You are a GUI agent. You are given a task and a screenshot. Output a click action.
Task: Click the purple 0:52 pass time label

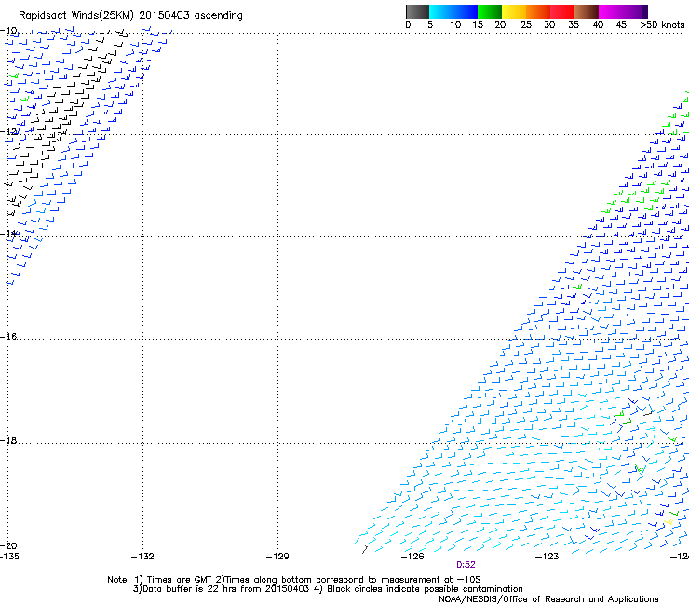pyautogui.click(x=466, y=565)
